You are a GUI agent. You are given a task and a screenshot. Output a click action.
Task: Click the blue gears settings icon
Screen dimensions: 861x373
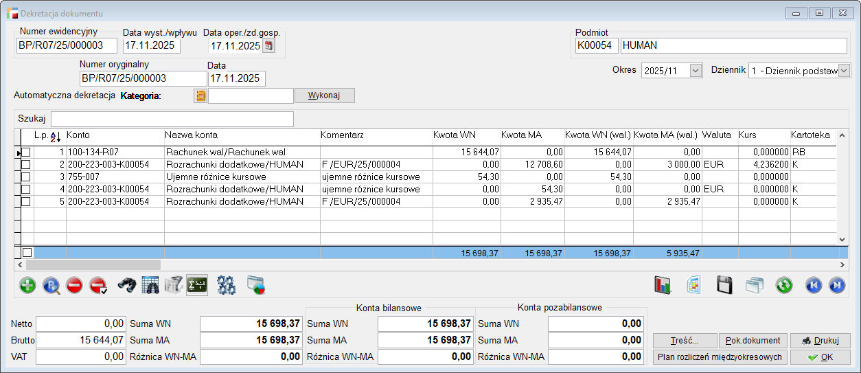pyautogui.click(x=227, y=285)
